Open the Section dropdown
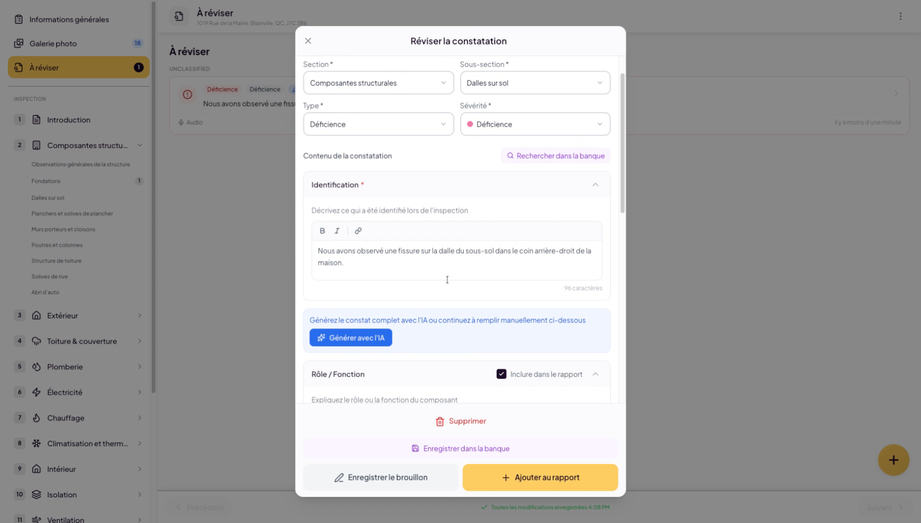 tap(378, 83)
